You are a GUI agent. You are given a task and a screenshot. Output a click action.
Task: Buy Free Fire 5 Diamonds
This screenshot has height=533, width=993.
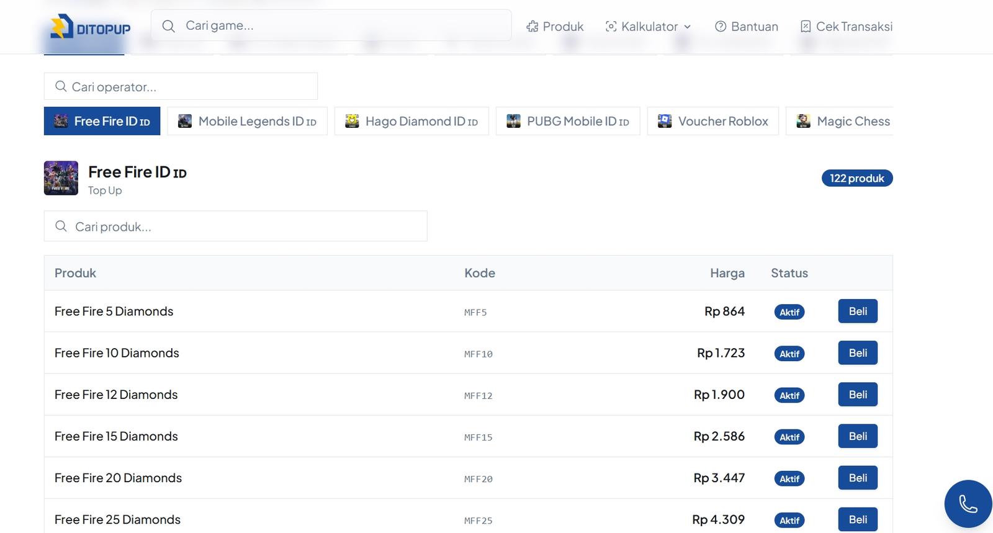(858, 311)
